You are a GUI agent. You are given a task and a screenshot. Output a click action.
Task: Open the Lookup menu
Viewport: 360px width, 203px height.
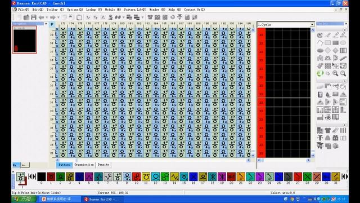(x=94, y=10)
